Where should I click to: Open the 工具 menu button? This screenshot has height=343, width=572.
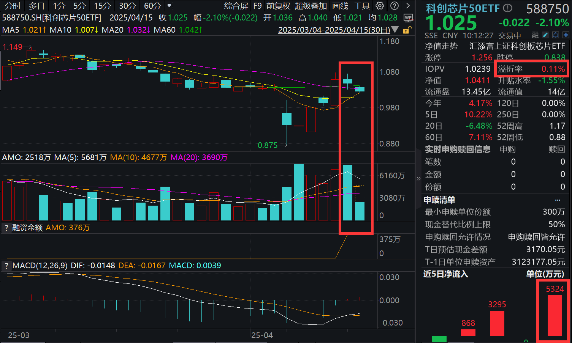362,6
